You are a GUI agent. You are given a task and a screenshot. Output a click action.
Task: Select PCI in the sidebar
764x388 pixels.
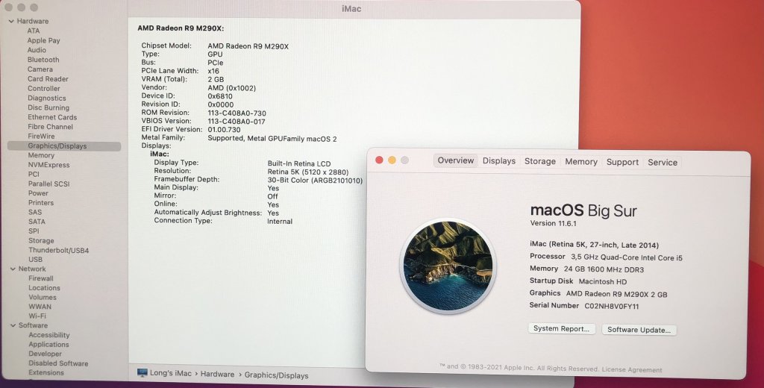click(34, 174)
